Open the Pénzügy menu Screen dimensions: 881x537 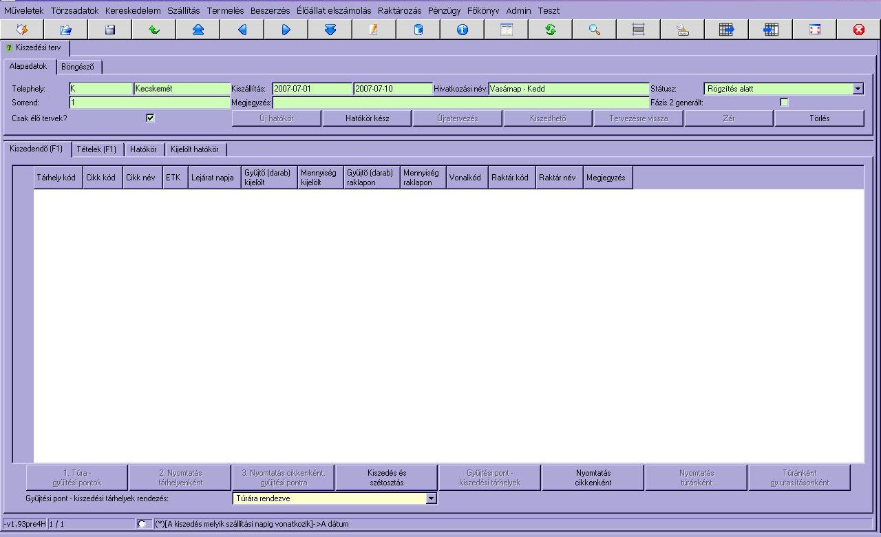pyautogui.click(x=445, y=10)
